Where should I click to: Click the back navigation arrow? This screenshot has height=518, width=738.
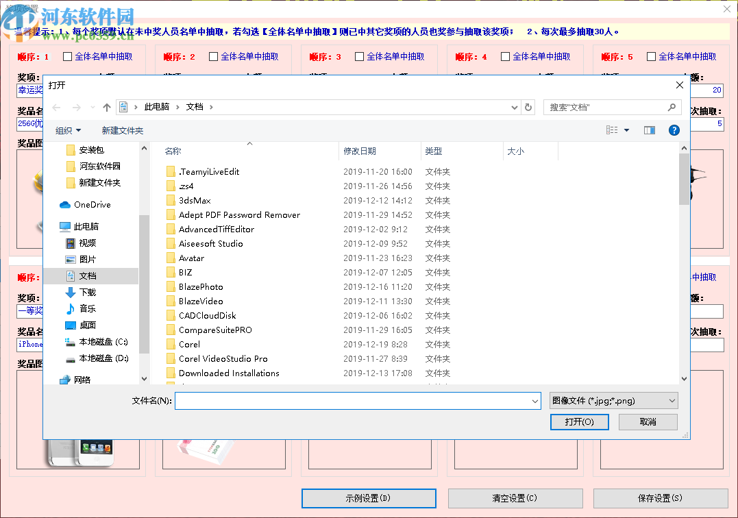56,107
